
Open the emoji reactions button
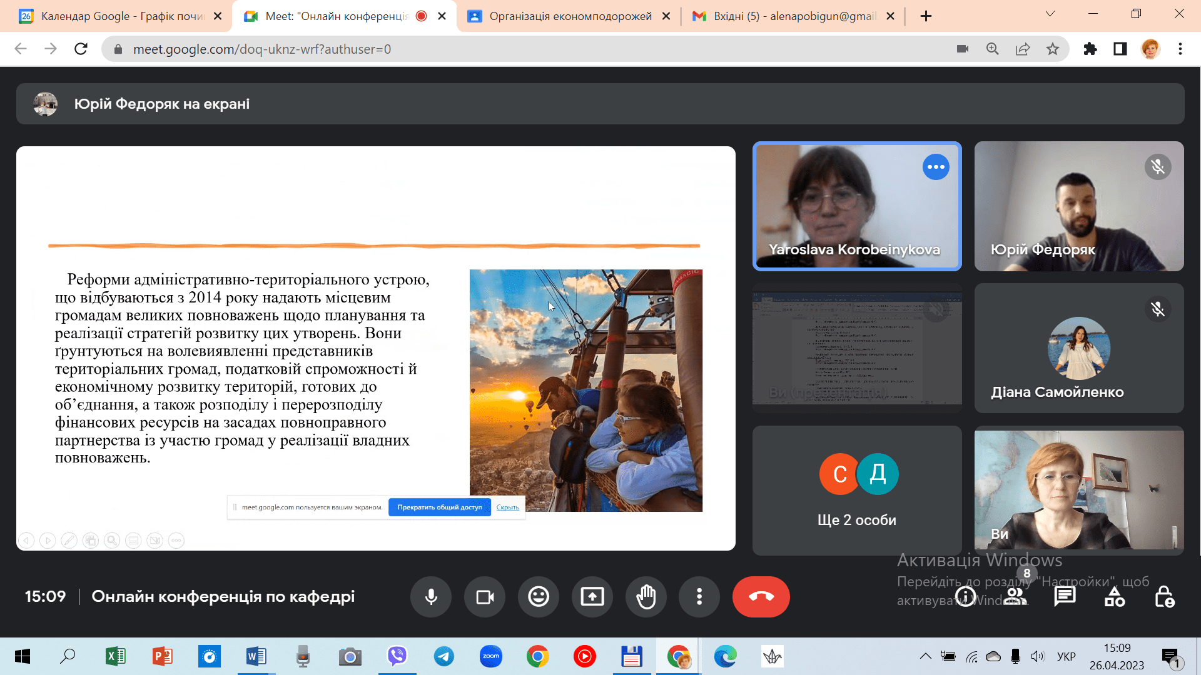(539, 597)
